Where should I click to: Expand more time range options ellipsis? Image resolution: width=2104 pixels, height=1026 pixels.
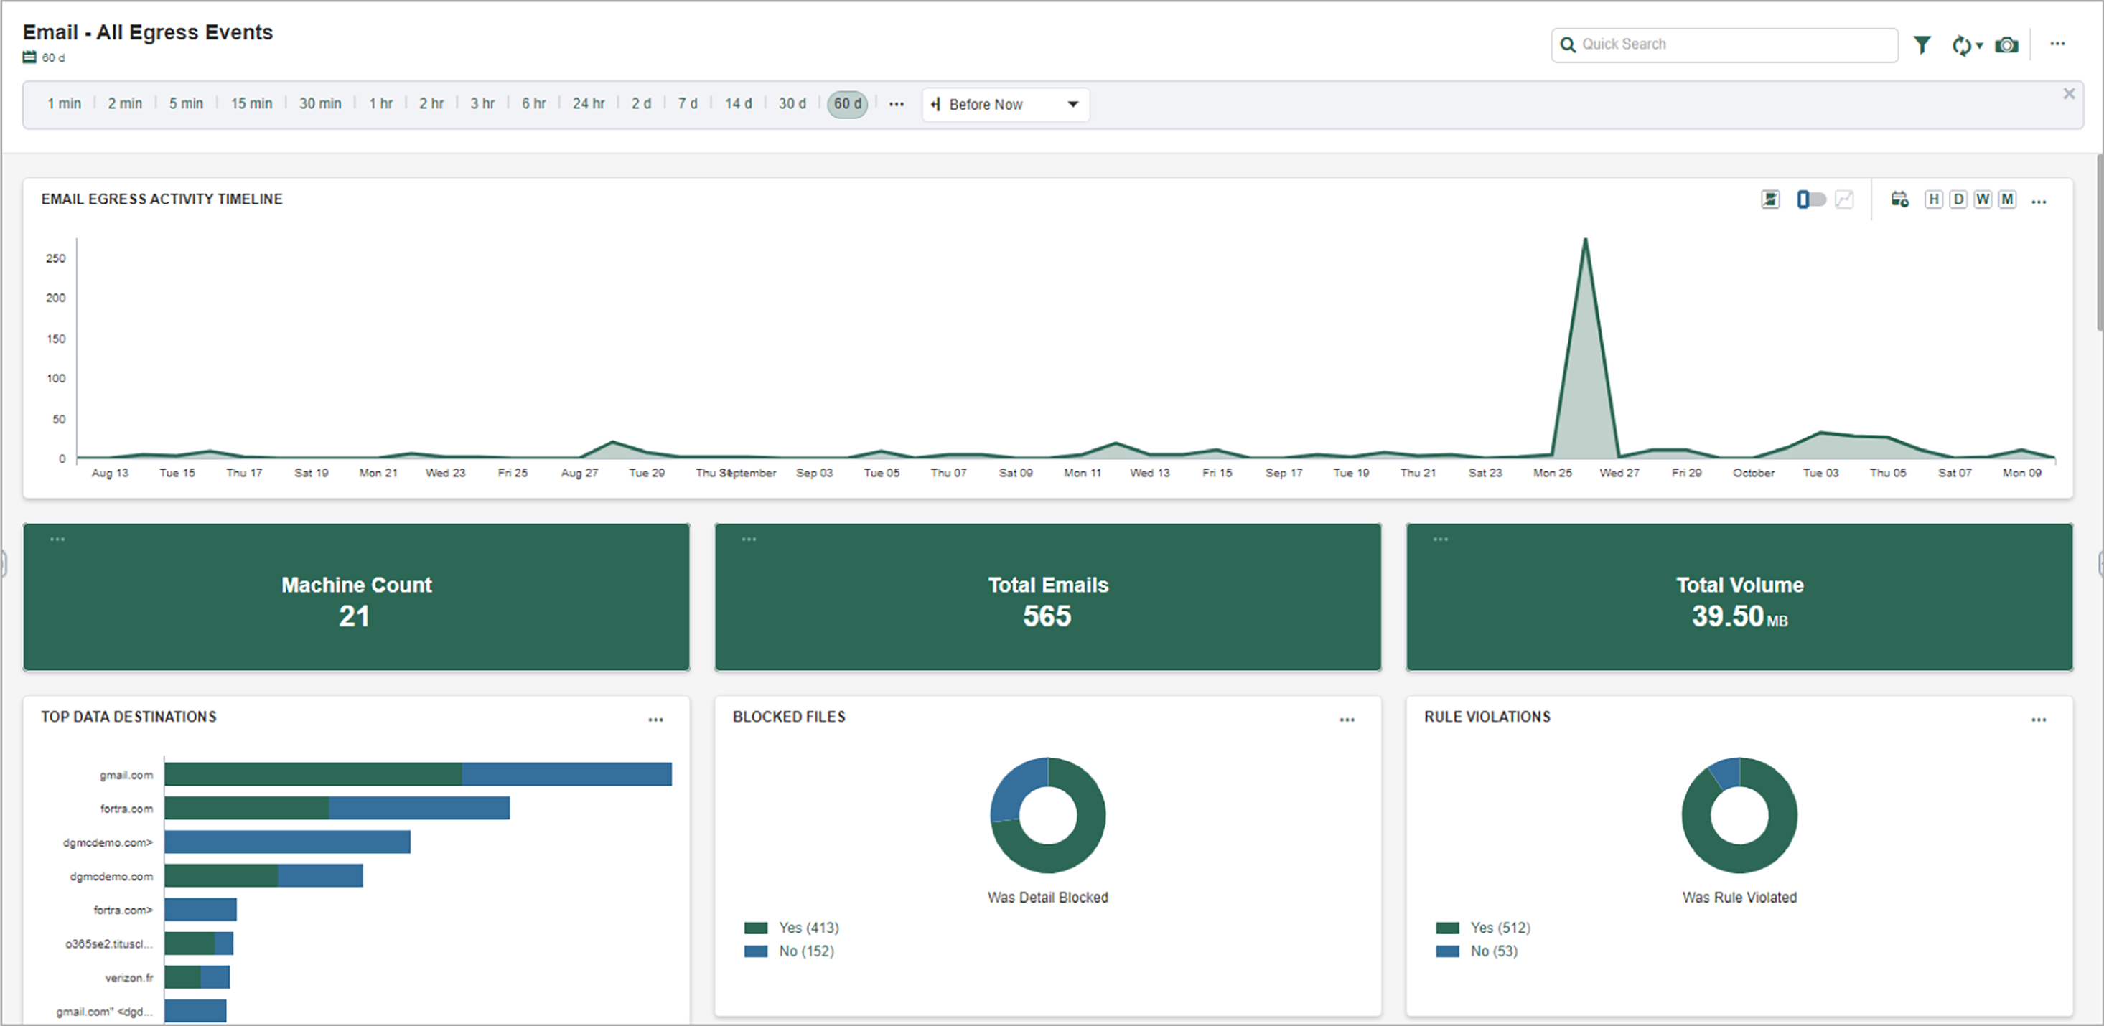coord(896,105)
